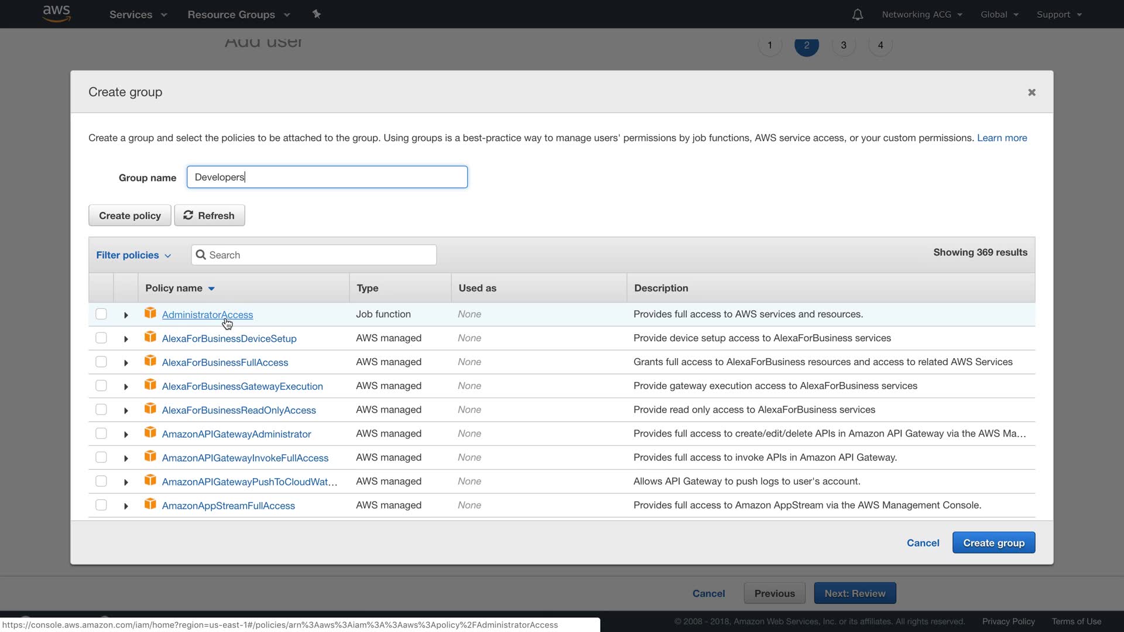1124x632 pixels.
Task: Click the AWS logo icon
Action: pos(56,13)
